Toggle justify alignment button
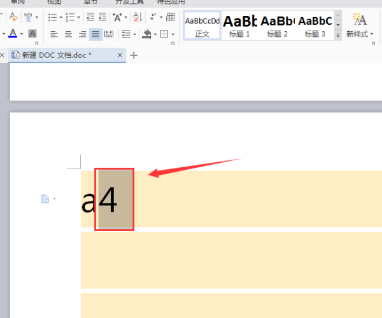 95,34
